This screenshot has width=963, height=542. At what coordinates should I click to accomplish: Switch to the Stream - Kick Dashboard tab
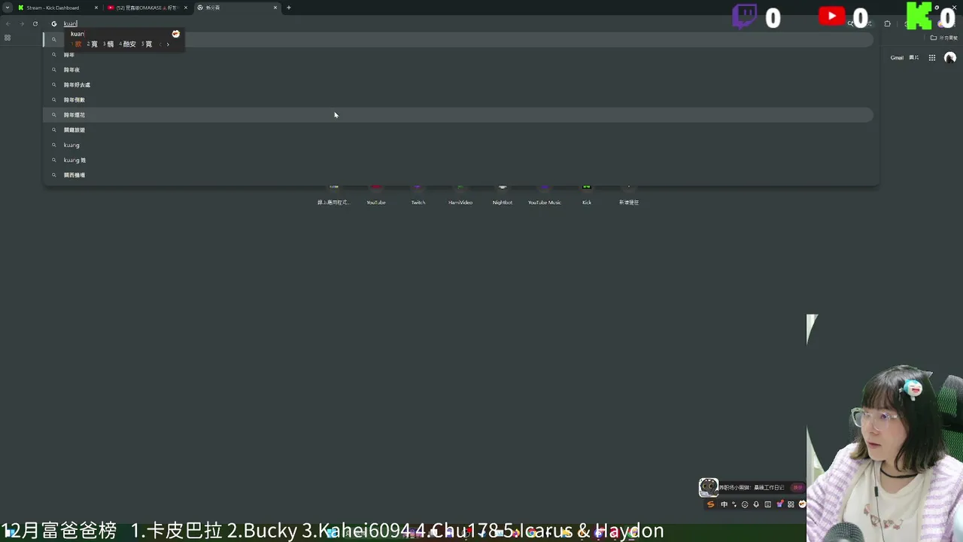pyautogui.click(x=59, y=8)
